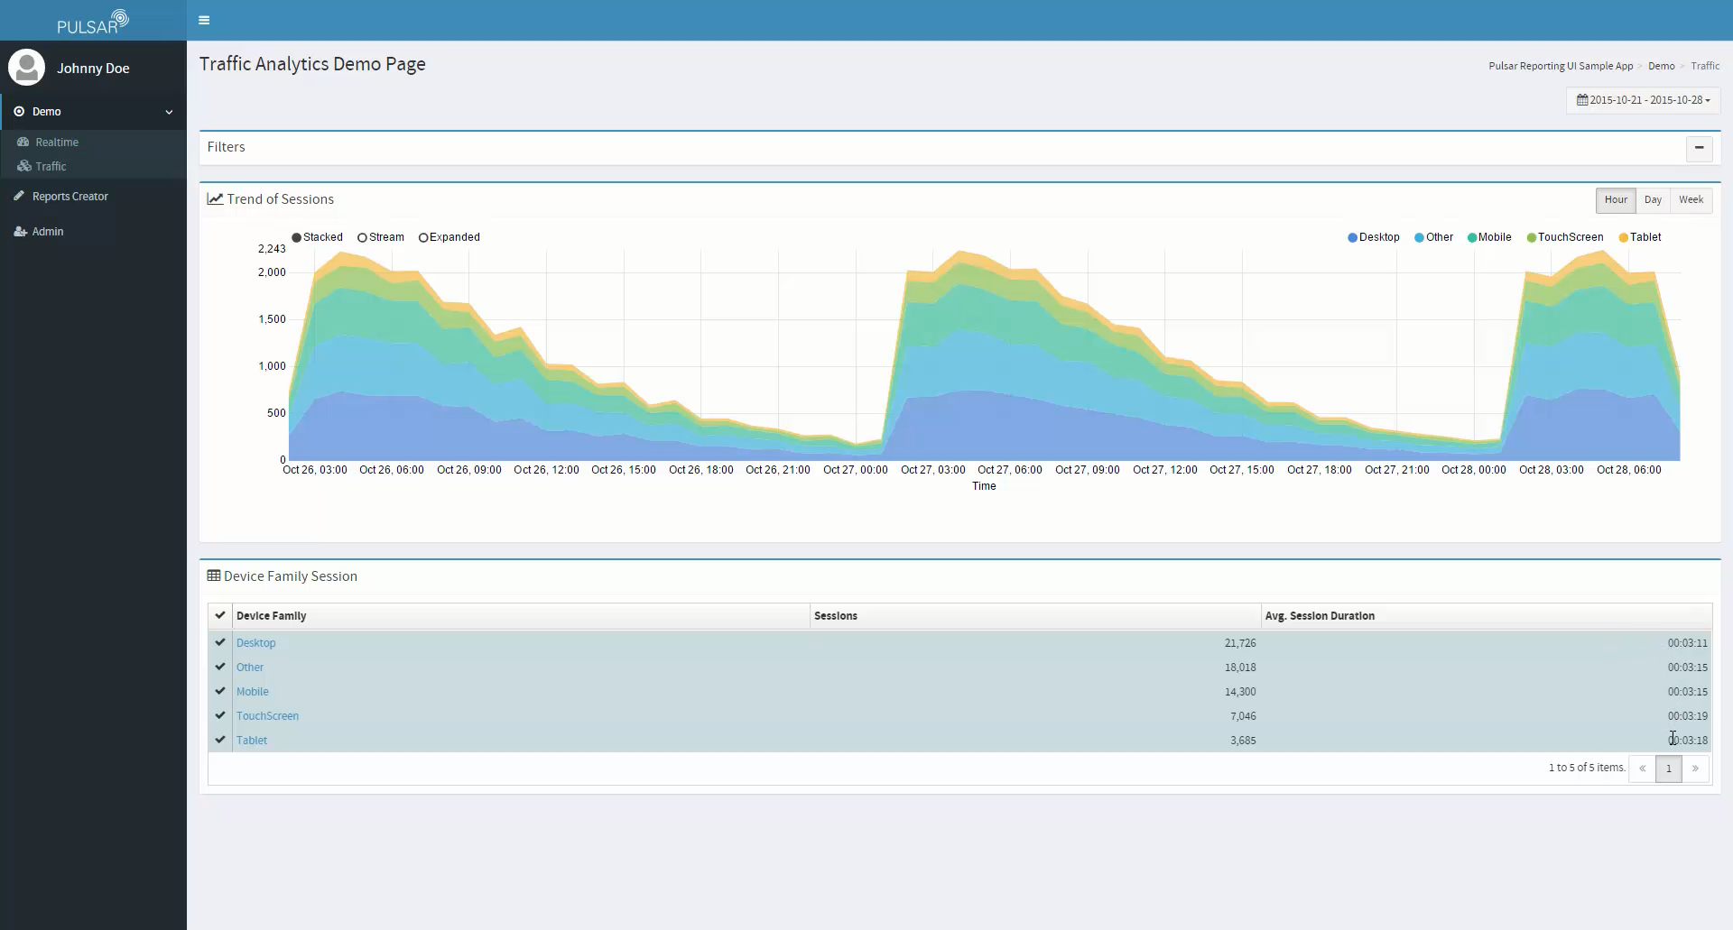Click the Device Family Session table icon
Image resolution: width=1733 pixels, height=930 pixels.
pos(214,575)
